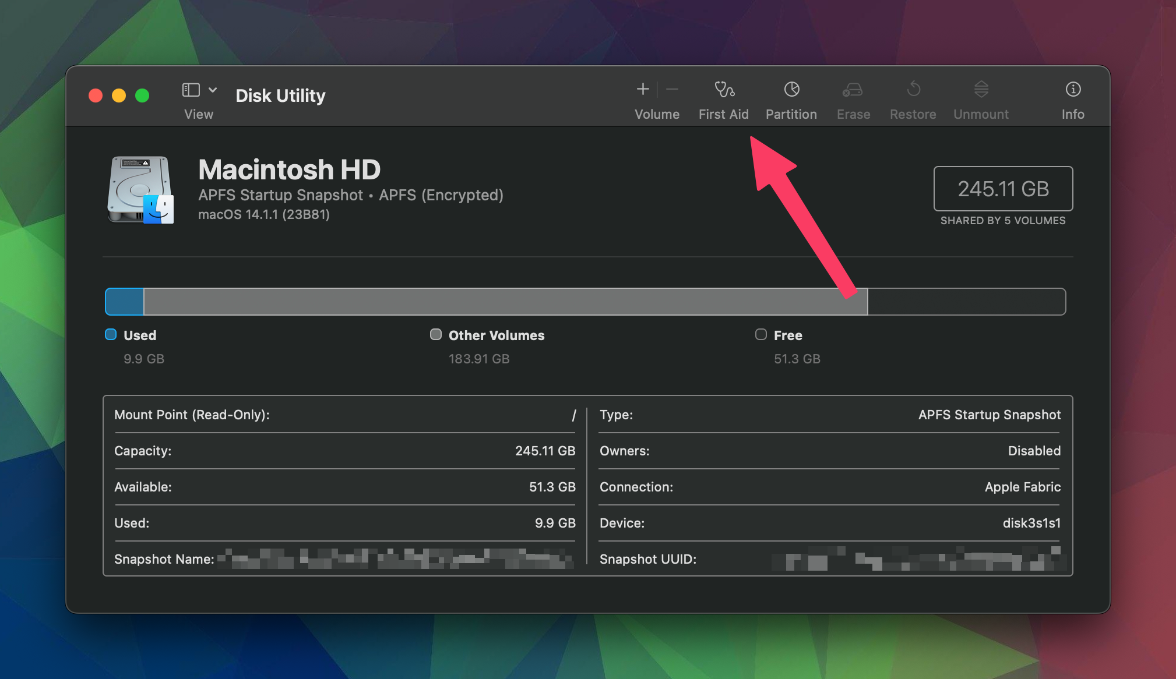Click the Macintosh HD title text
1176x679 pixels.
[289, 169]
